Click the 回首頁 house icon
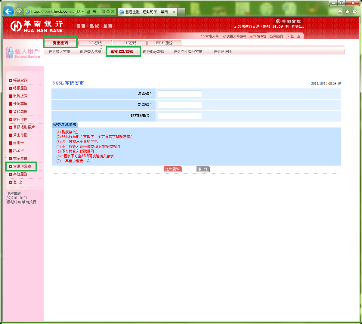The image size is (362, 324). coord(271,36)
